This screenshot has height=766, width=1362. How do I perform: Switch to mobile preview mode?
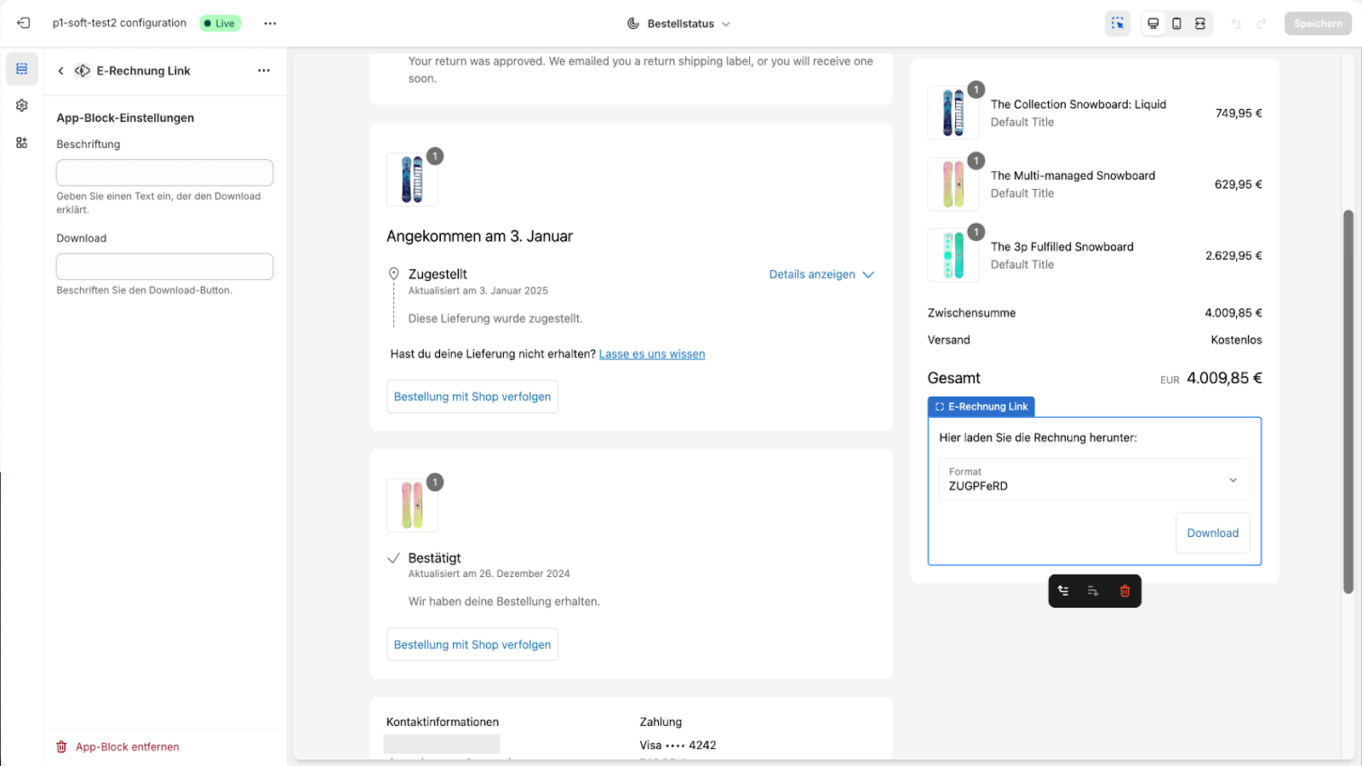click(x=1176, y=23)
